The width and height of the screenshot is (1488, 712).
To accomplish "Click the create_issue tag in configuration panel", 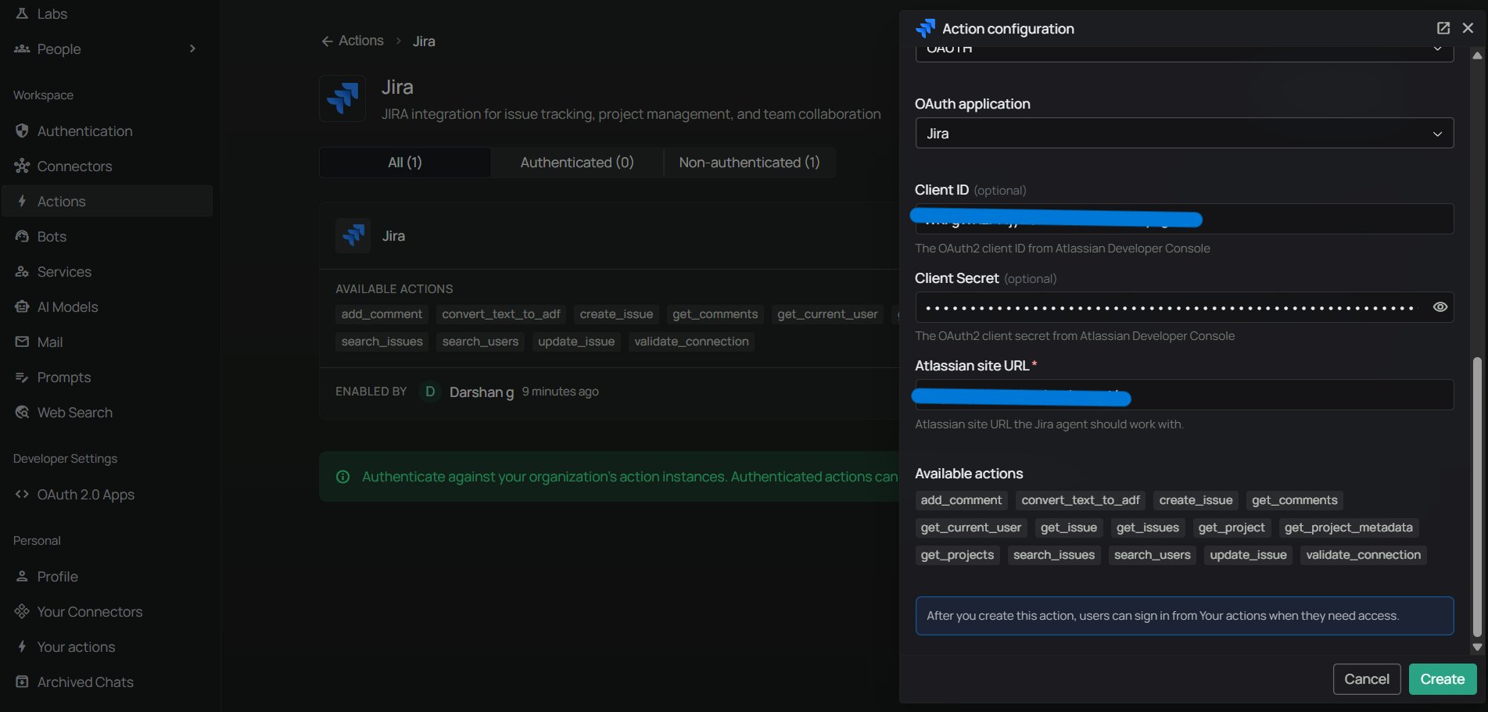I will (x=1196, y=500).
